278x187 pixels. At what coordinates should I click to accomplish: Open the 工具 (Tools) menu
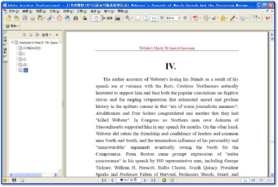[82, 11]
